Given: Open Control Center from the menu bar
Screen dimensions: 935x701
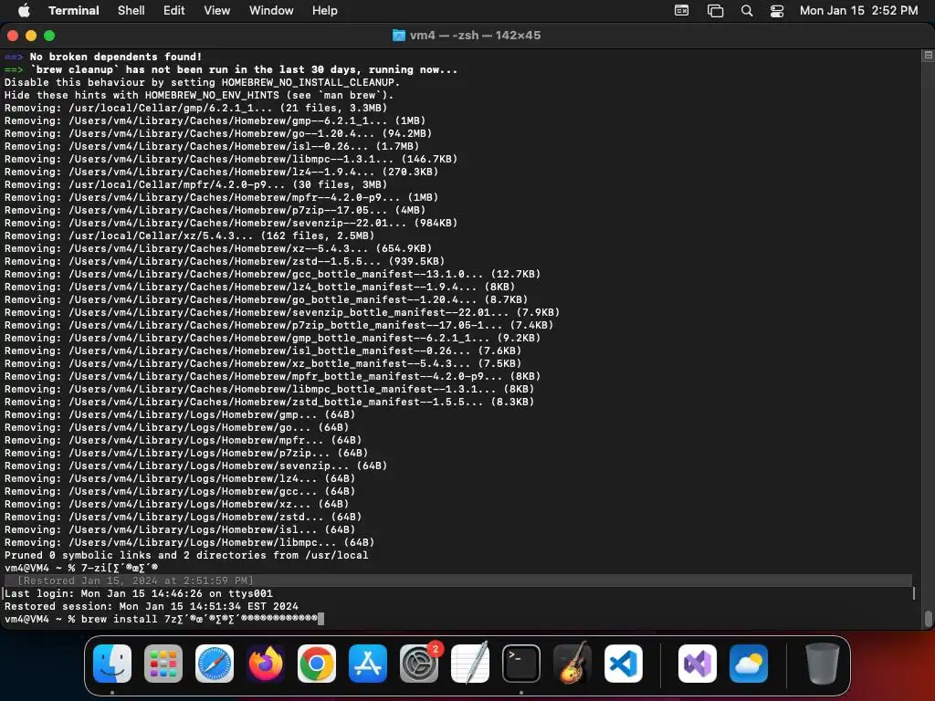Looking at the screenshot, I should tap(777, 11).
